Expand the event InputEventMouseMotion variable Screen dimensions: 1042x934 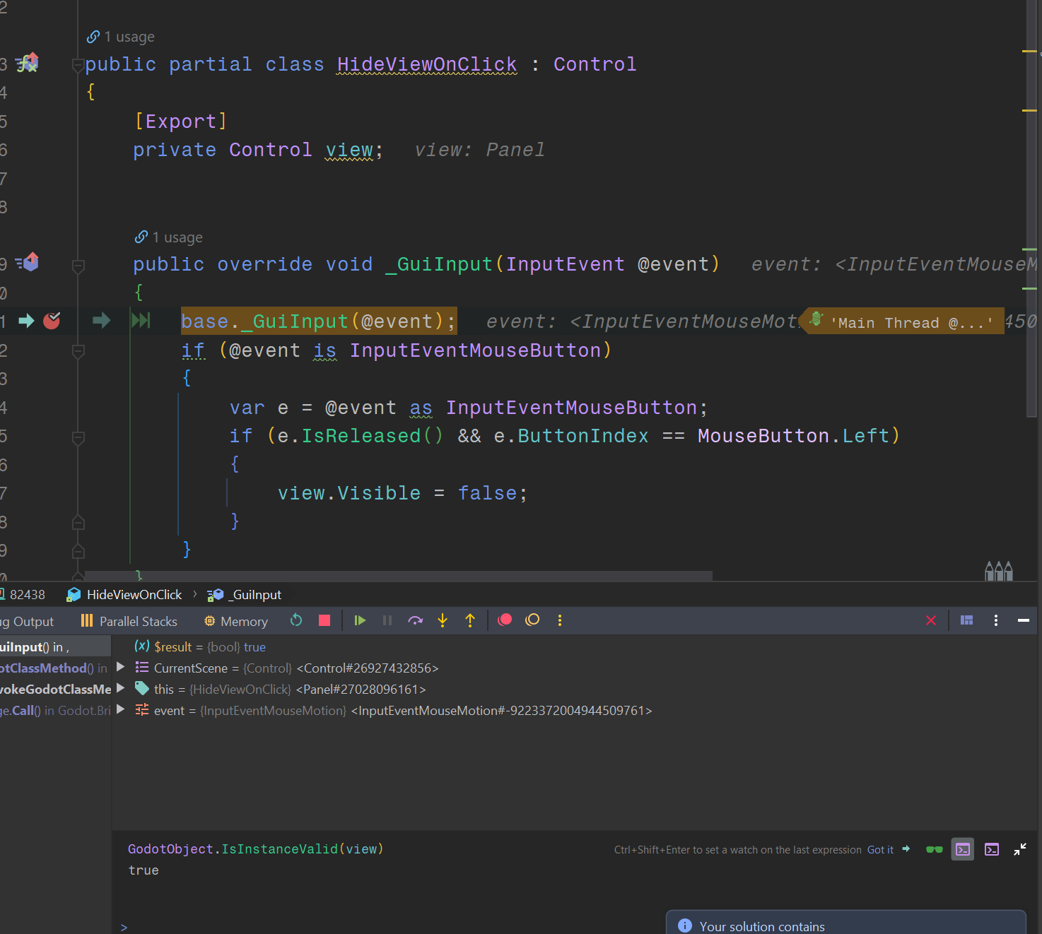(120, 710)
